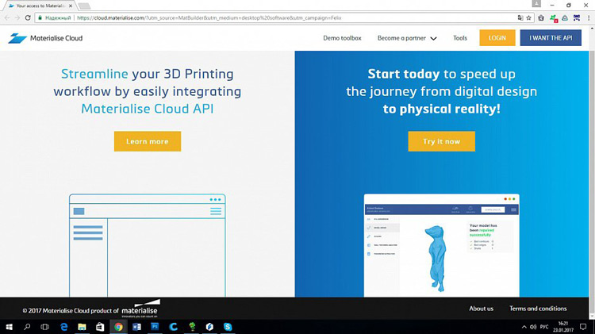Click the Materialise Cloud logo
This screenshot has height=334, width=595.
coord(45,38)
